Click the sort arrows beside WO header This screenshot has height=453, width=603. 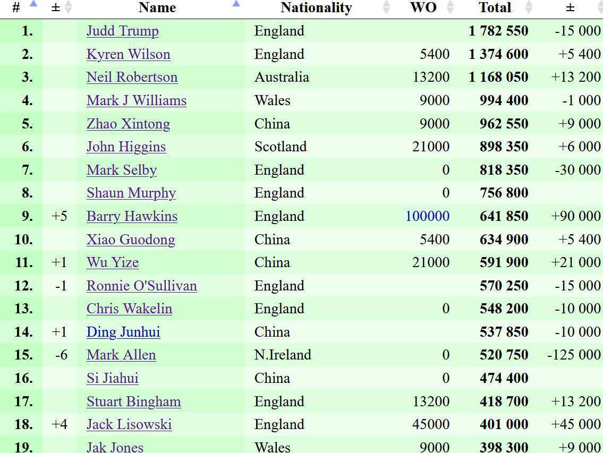[x=450, y=7]
